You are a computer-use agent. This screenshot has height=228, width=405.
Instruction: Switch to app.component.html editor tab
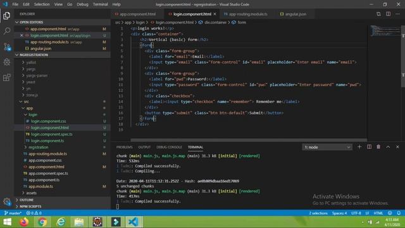click(x=138, y=14)
